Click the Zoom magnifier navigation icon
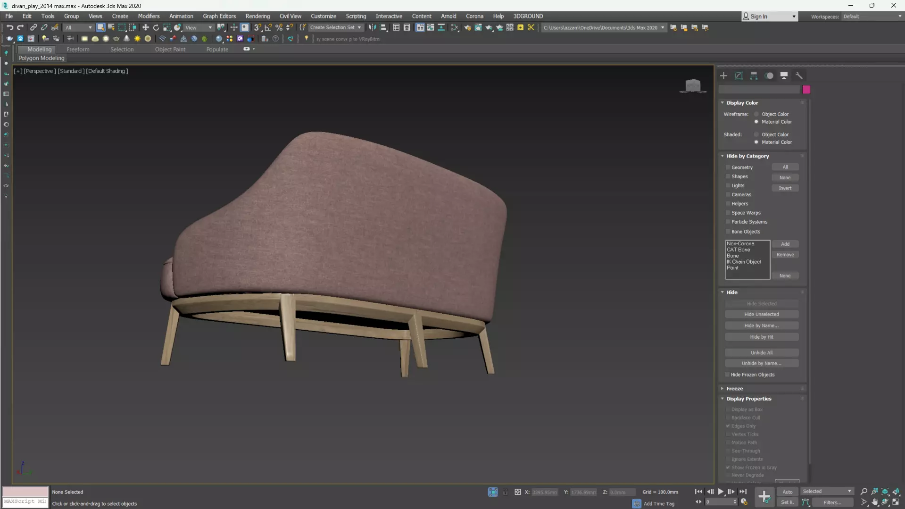The height and width of the screenshot is (509, 905). (x=864, y=492)
